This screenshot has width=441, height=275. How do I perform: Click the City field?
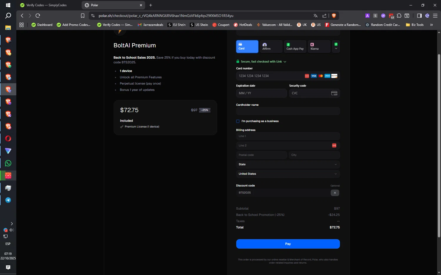tap(314, 155)
